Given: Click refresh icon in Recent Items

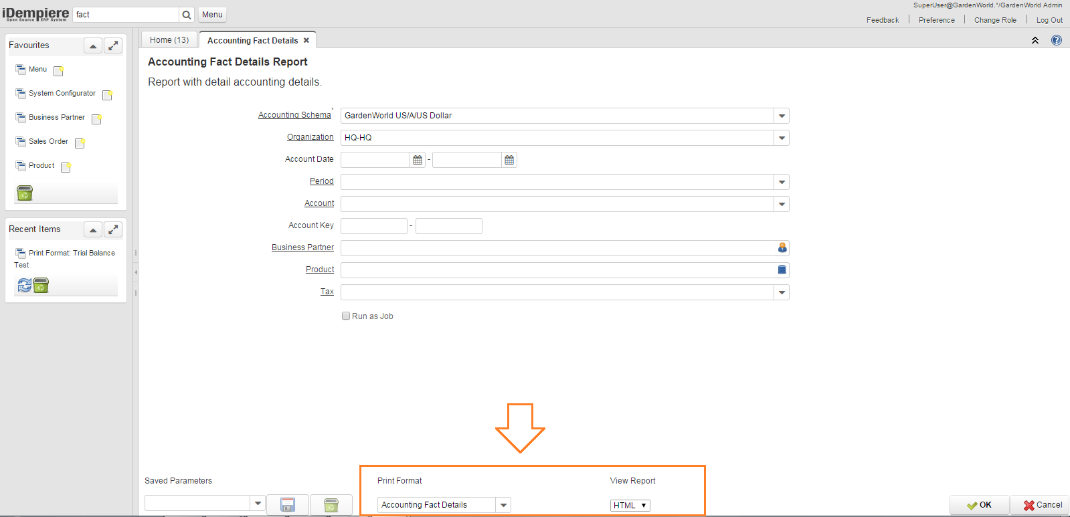Looking at the screenshot, I should click(24, 286).
